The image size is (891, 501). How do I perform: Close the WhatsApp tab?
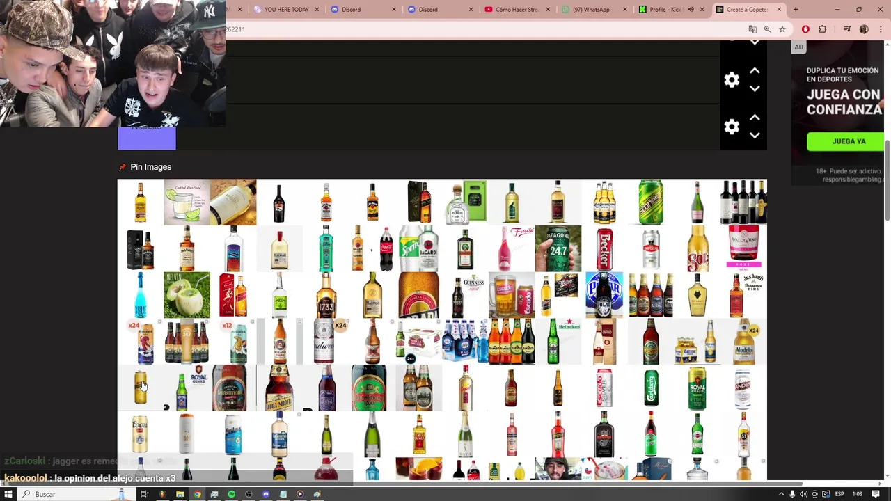[625, 10]
